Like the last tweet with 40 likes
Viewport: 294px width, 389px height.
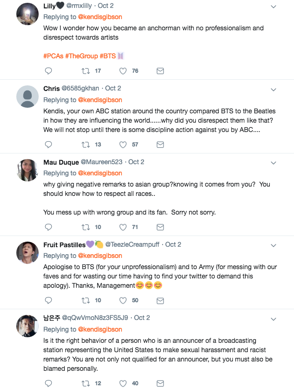pyautogui.click(x=123, y=383)
